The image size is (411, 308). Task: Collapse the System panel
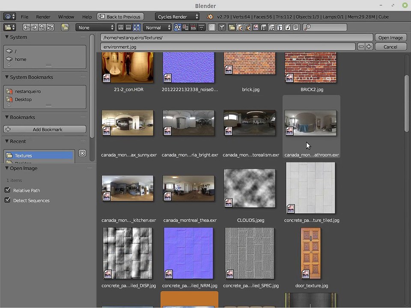7,37
